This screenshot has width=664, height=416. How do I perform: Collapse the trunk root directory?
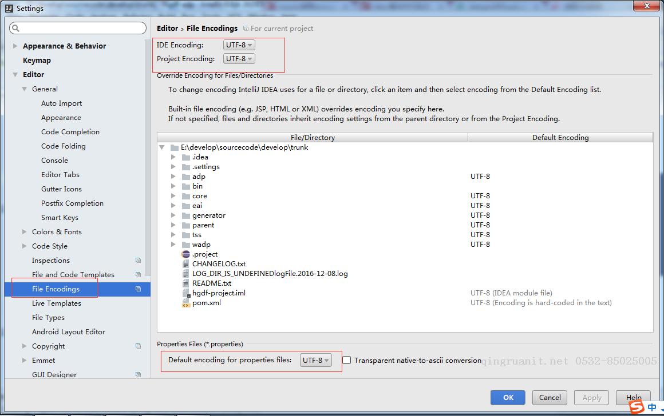click(162, 147)
